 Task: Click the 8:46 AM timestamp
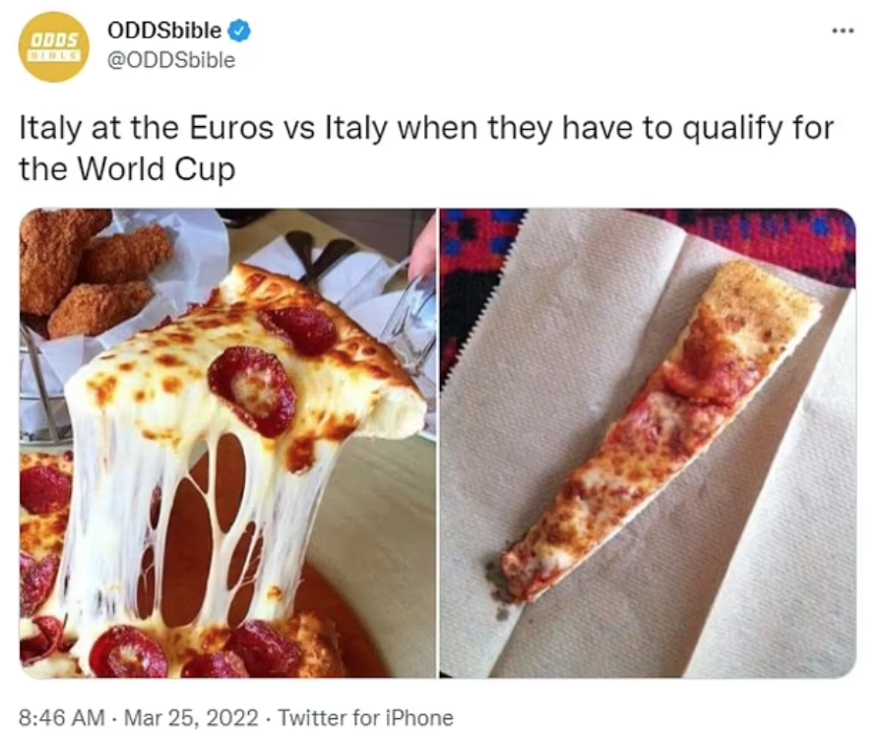pos(61,717)
